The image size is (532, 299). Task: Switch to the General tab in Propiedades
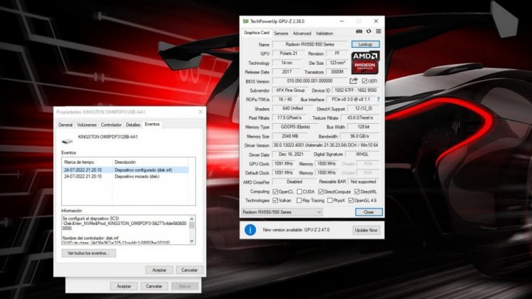click(x=66, y=125)
